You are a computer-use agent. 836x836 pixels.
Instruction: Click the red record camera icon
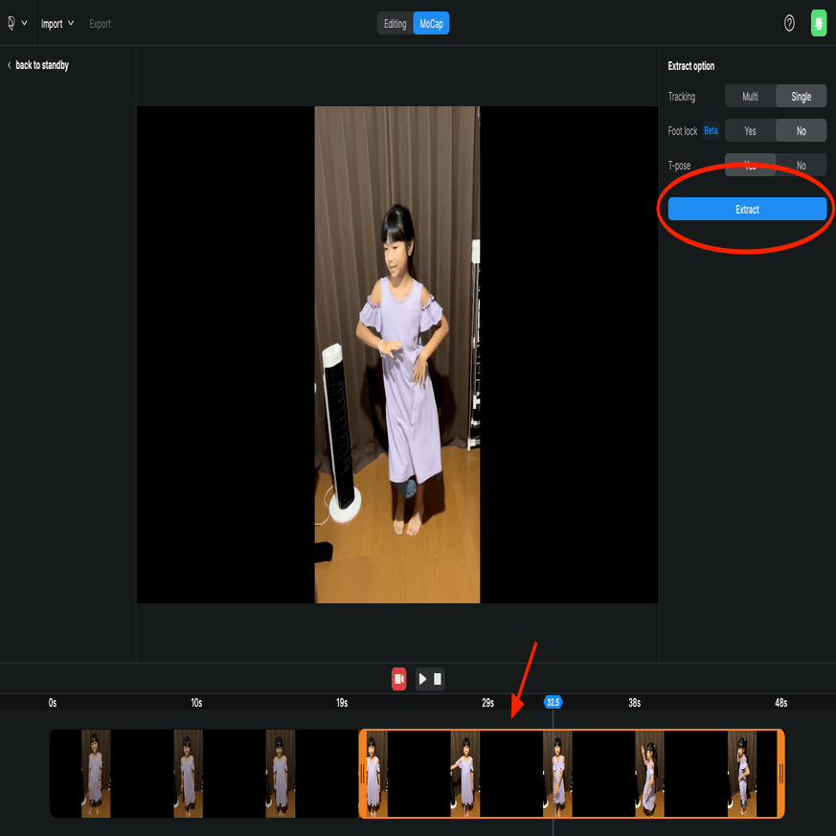(x=398, y=679)
